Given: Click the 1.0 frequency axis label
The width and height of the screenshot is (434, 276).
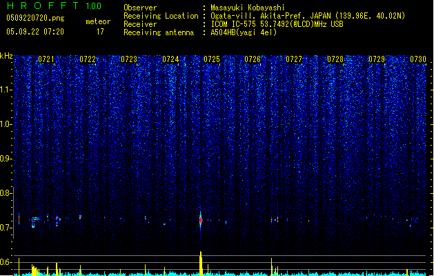Looking at the screenshot, I should [6, 124].
